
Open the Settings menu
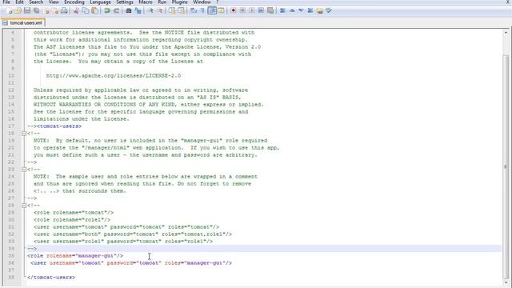pos(125,2)
